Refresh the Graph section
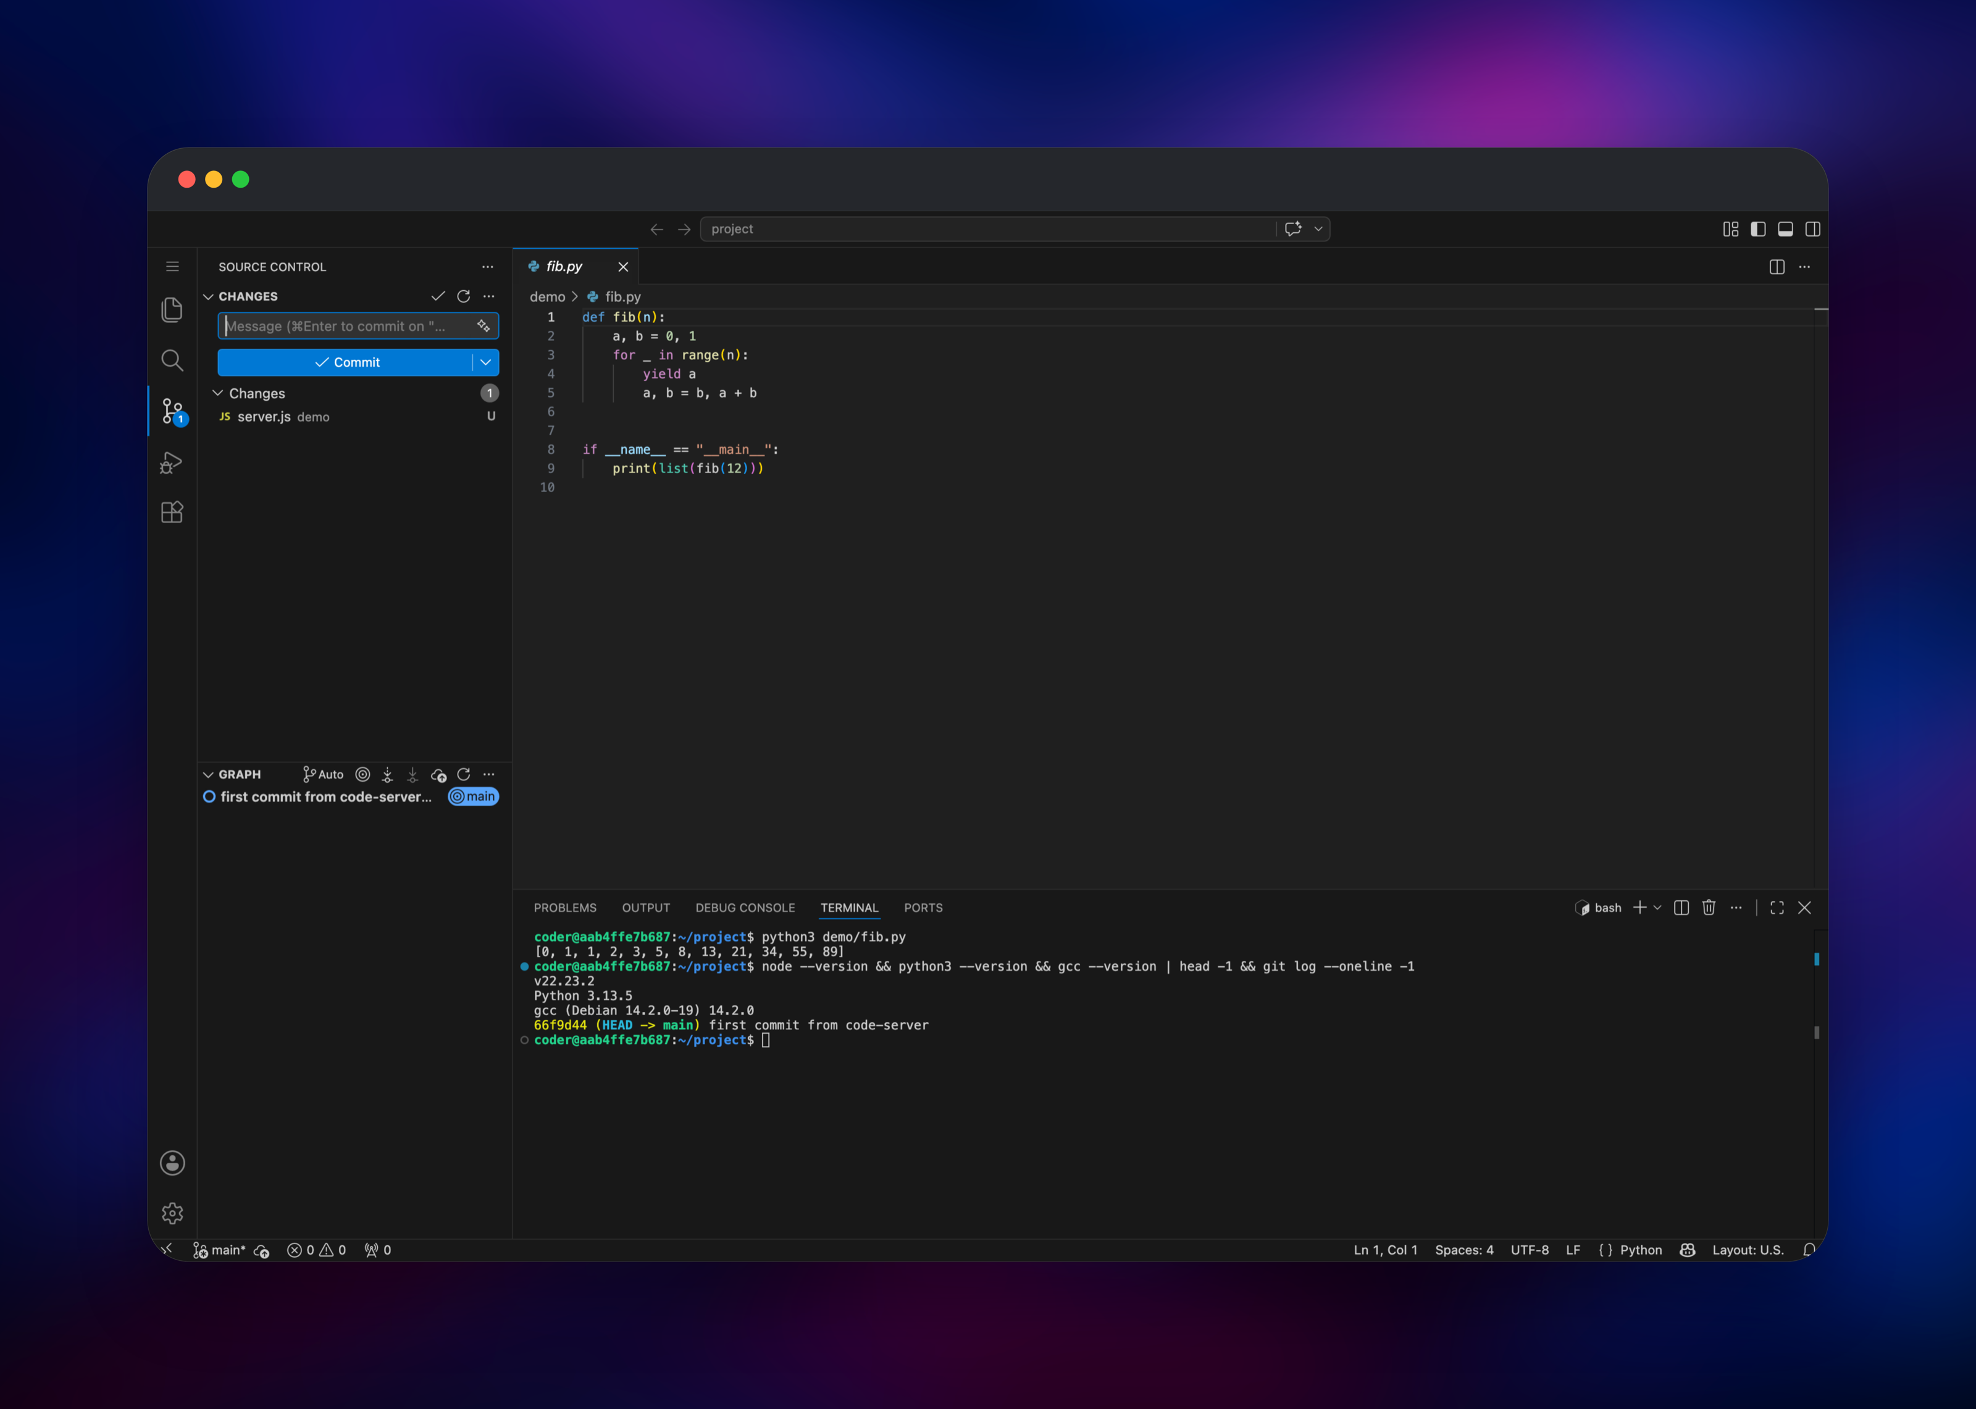The height and width of the screenshot is (1409, 1976). click(463, 774)
